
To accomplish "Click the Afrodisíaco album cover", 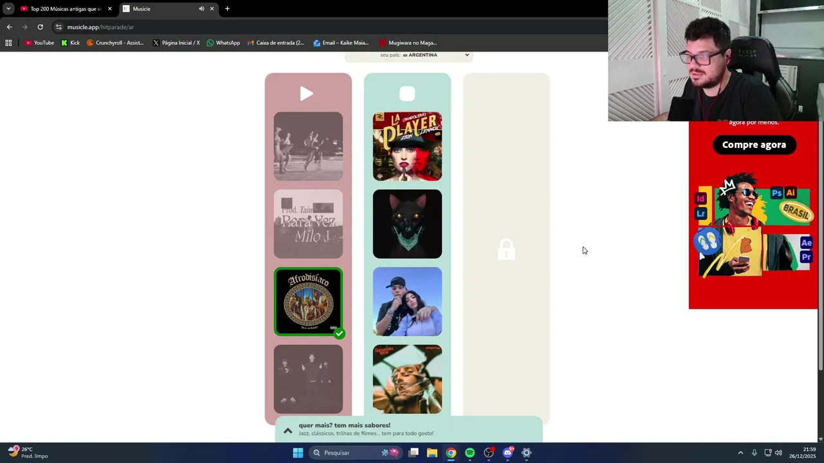I will (308, 302).
